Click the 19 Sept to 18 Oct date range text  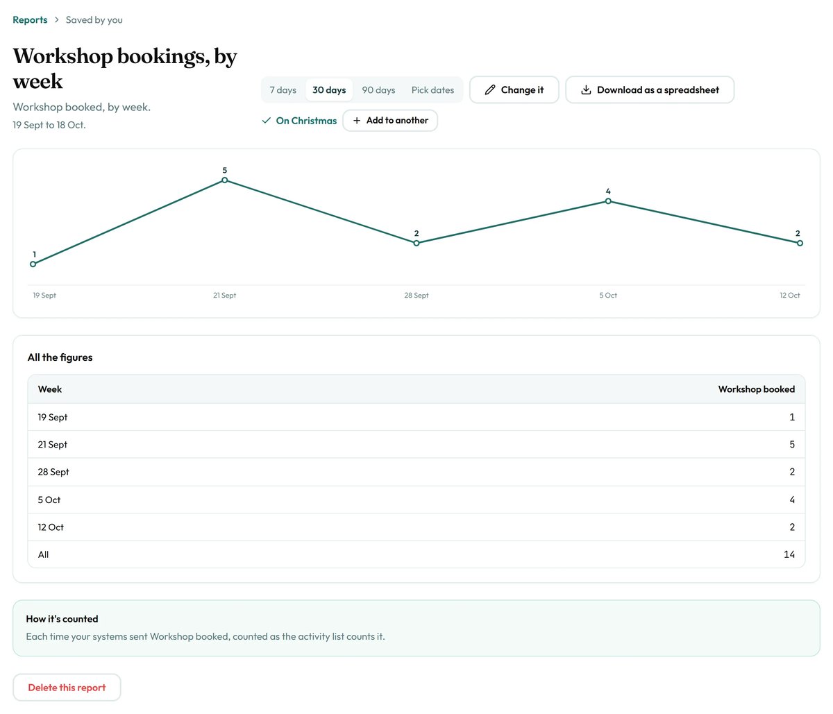(49, 125)
